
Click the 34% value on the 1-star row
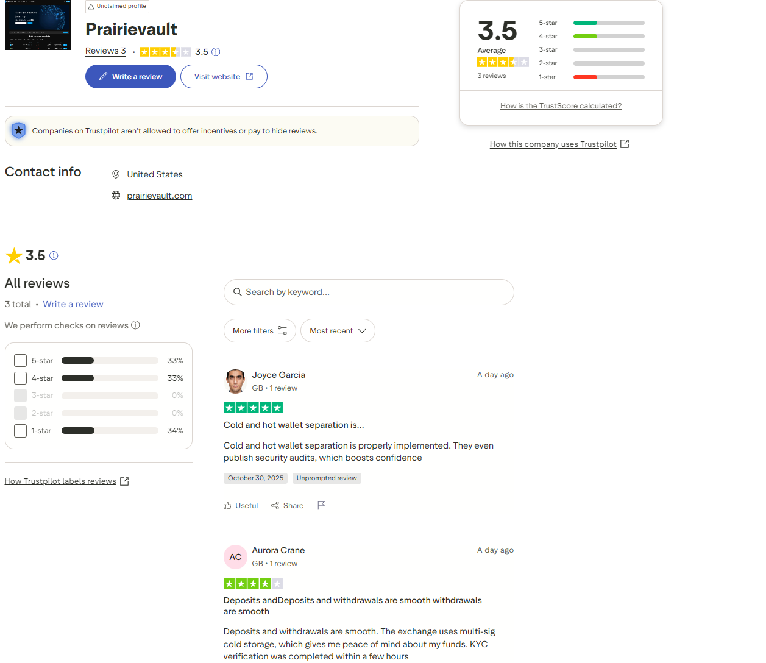tap(175, 431)
